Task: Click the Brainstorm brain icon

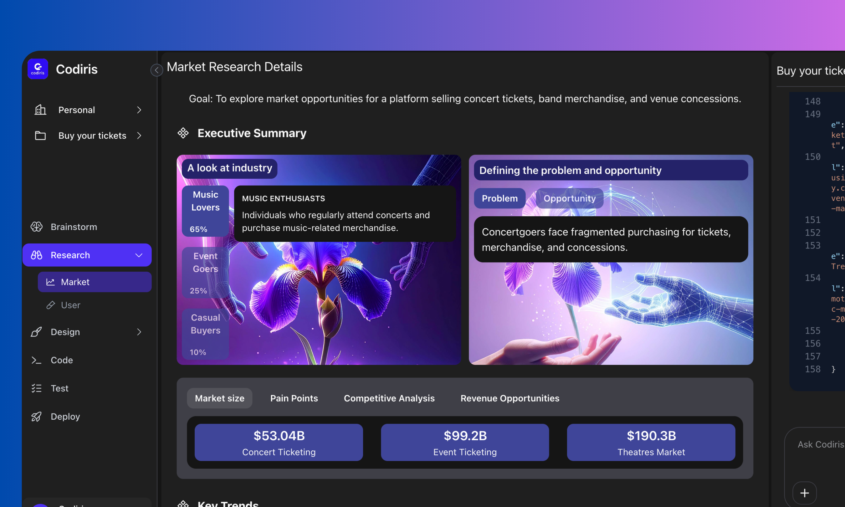Action: (37, 227)
